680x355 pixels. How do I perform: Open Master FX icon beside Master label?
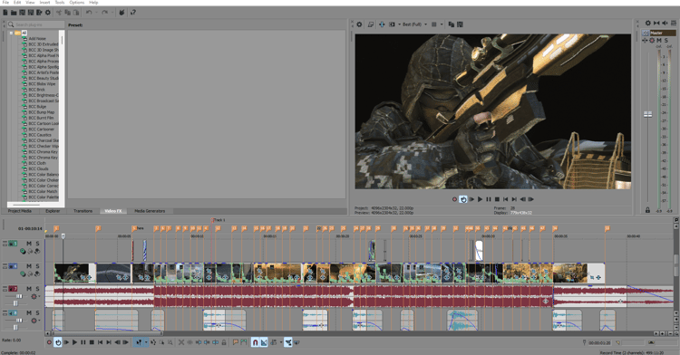646,33
